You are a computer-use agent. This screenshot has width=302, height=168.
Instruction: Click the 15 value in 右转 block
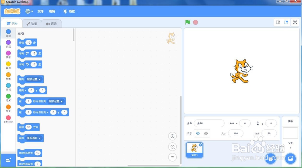point(34,53)
